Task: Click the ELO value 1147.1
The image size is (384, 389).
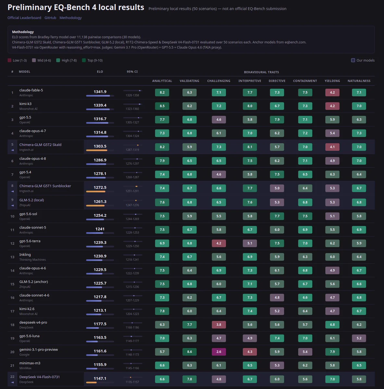Action: [x=100, y=378]
